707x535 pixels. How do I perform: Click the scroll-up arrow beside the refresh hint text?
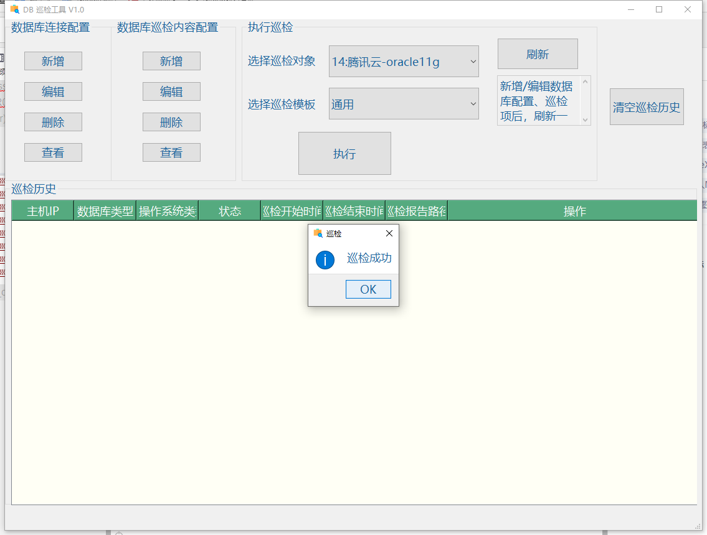pyautogui.click(x=584, y=81)
